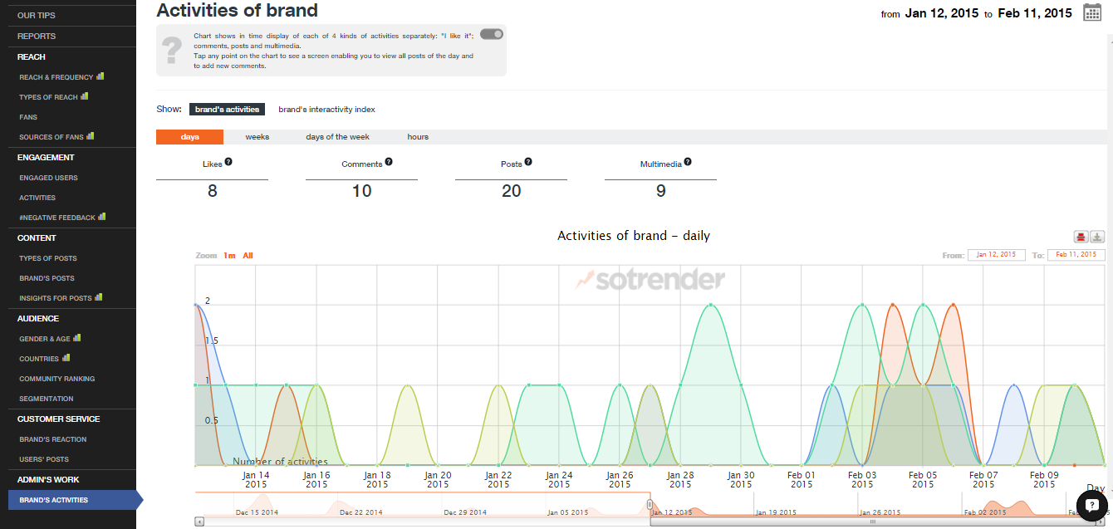The height and width of the screenshot is (529, 1113).
Task: Expand the Audience sidebar section
Action: point(38,319)
